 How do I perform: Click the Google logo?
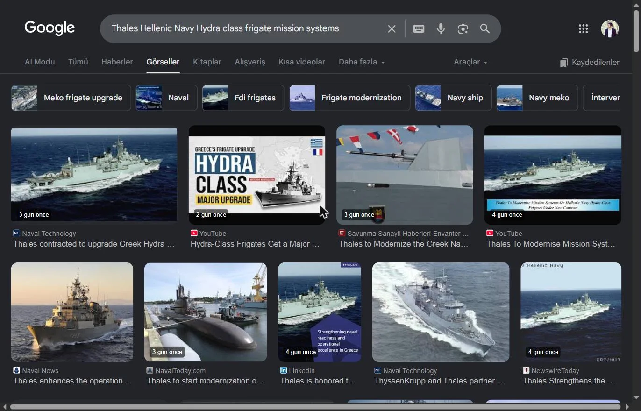pos(50,28)
